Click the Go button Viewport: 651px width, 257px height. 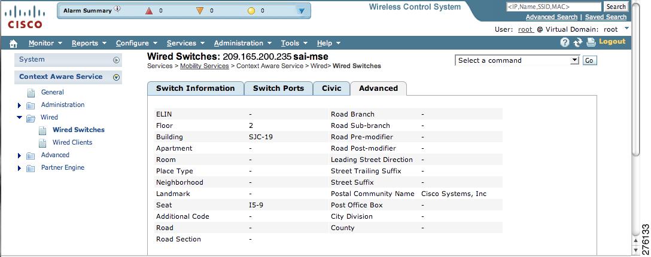tap(589, 60)
